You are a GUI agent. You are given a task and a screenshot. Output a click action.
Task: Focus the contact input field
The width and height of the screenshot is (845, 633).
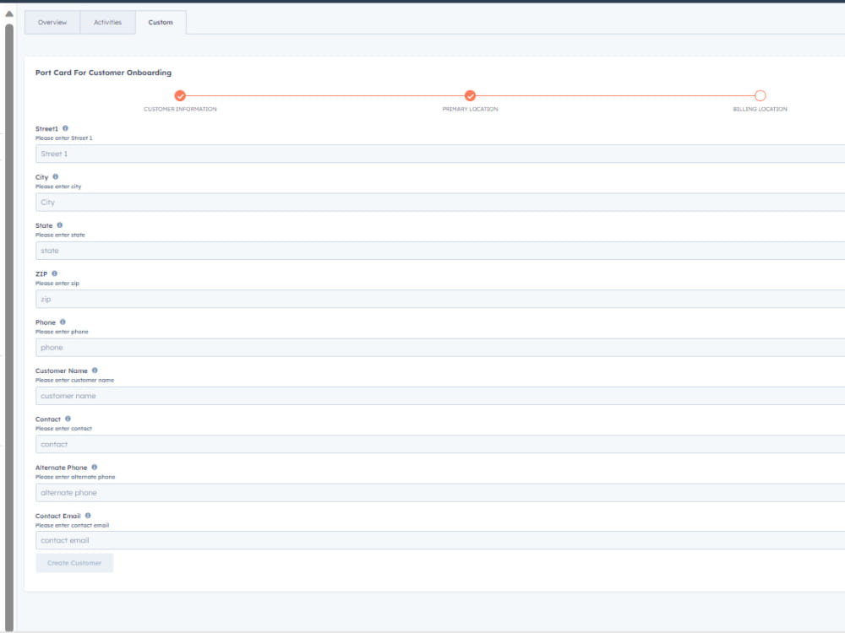(440, 445)
